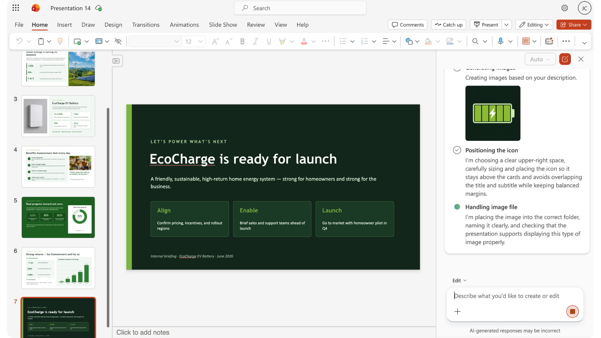Open the Edit mode dropdown above prompt
Screen dimensions: 601x338
pyautogui.click(x=459, y=280)
